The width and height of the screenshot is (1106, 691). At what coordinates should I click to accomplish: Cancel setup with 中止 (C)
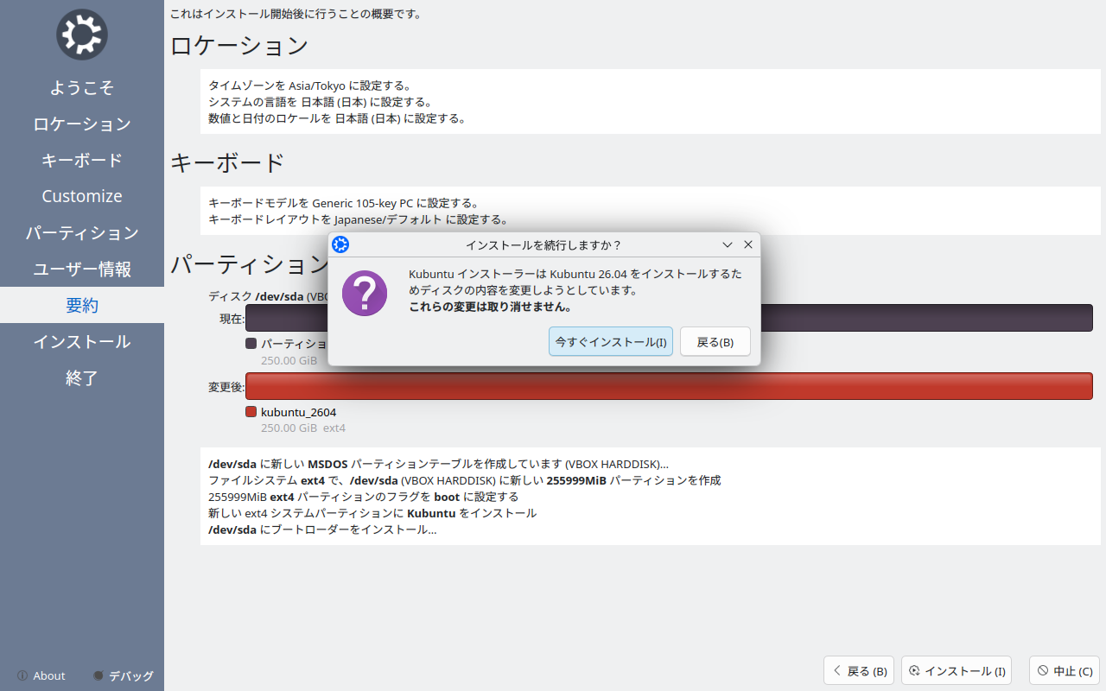pyautogui.click(x=1065, y=670)
